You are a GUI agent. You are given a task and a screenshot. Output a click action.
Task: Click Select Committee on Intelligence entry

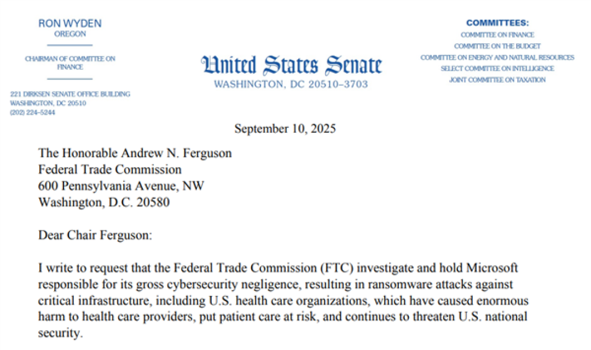coord(497,68)
